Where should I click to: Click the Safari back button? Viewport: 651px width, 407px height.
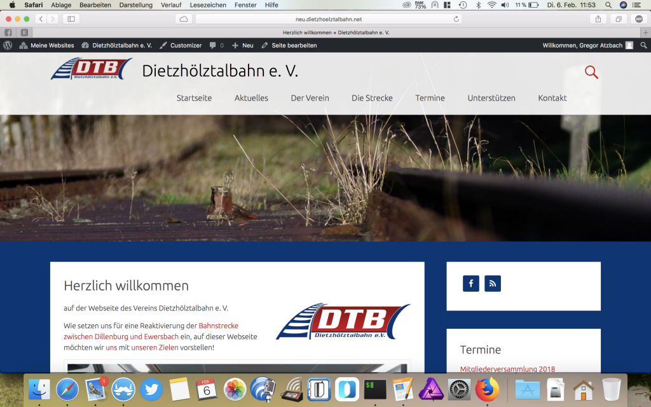(x=41, y=18)
